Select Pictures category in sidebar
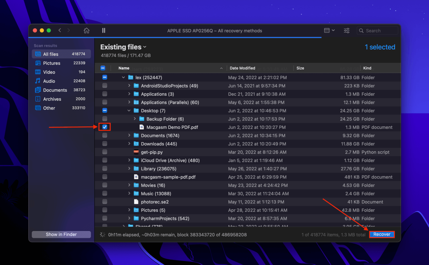 (x=61, y=63)
